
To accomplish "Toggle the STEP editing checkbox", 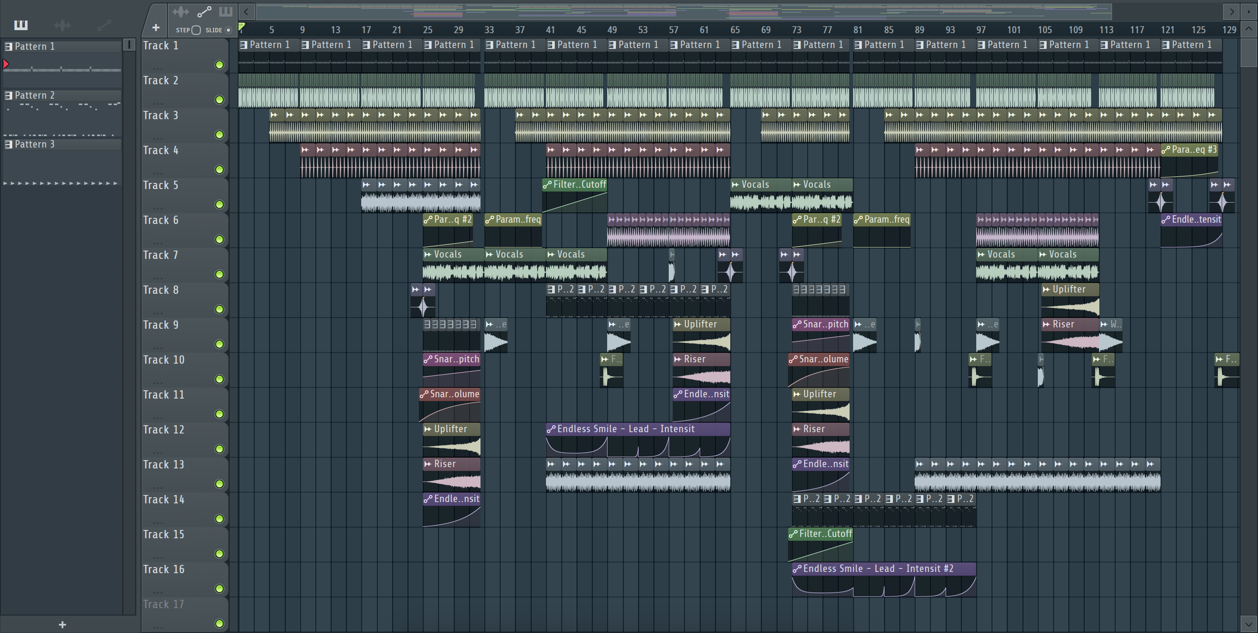I will click(196, 30).
